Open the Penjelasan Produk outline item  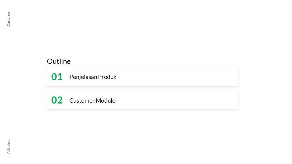pos(142,77)
